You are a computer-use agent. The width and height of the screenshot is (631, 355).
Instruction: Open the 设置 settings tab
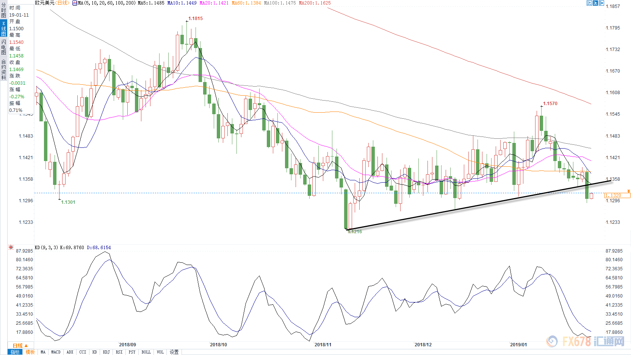[x=174, y=352]
